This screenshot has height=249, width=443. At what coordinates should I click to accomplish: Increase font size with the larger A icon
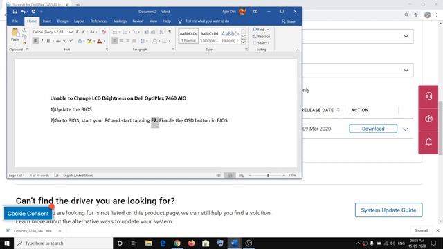pos(77,32)
